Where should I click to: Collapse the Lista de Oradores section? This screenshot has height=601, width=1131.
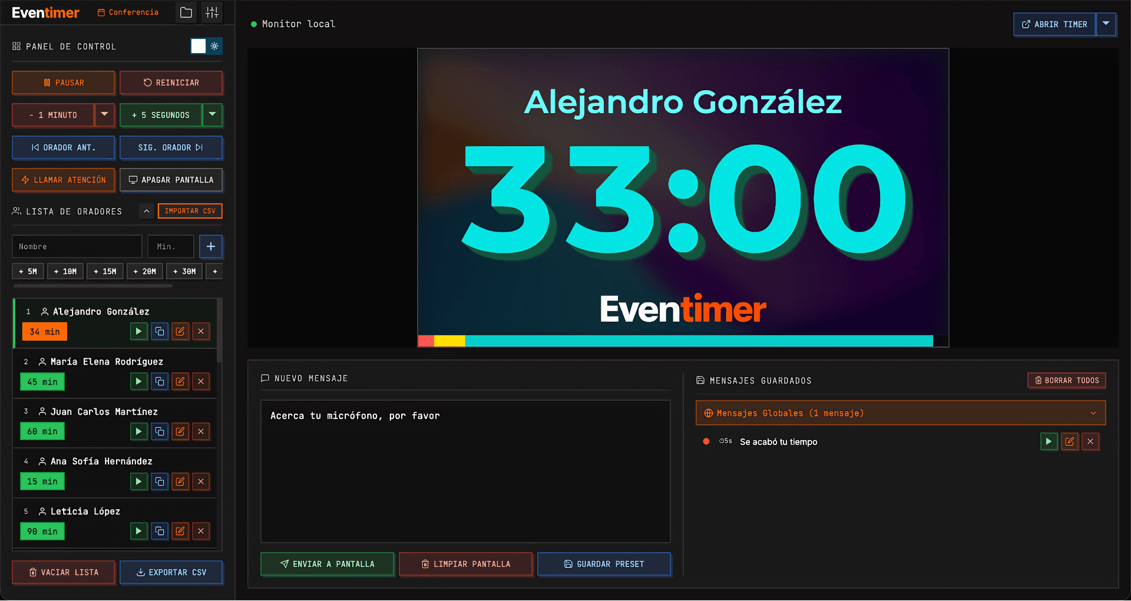point(147,211)
